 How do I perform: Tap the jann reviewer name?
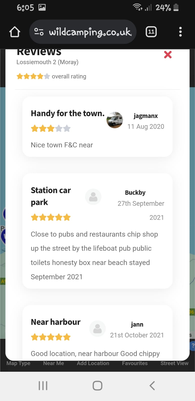click(137, 324)
